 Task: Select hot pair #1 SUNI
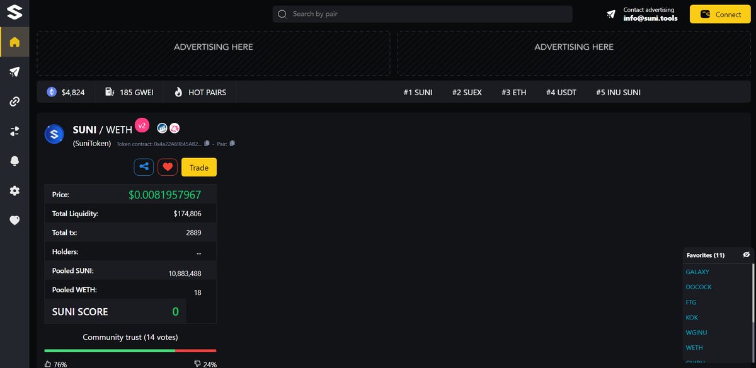tap(418, 92)
